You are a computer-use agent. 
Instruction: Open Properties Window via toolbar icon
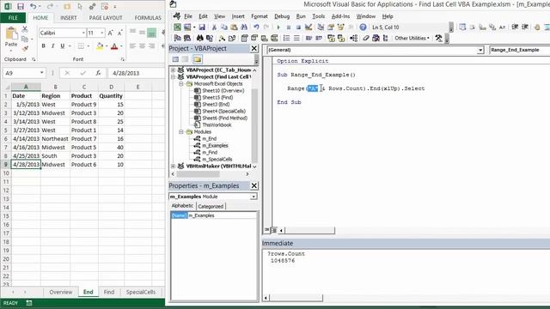(331, 27)
